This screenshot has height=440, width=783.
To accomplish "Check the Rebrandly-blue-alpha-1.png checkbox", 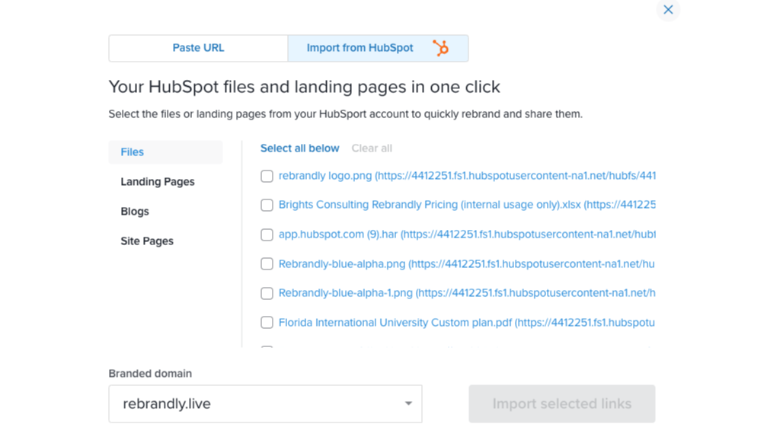I will tap(267, 293).
